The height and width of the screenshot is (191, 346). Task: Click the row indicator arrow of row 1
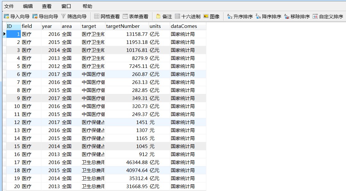pyautogui.click(x=4, y=34)
